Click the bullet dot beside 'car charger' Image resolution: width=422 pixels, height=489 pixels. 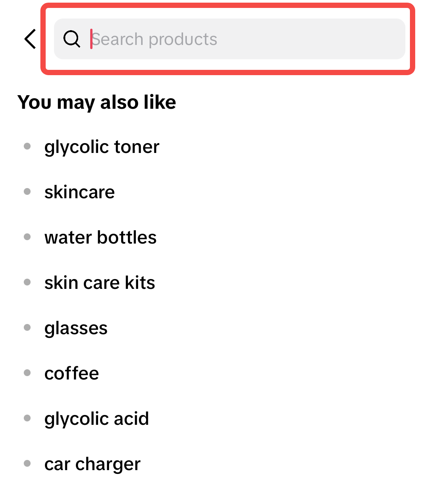pyautogui.click(x=27, y=463)
